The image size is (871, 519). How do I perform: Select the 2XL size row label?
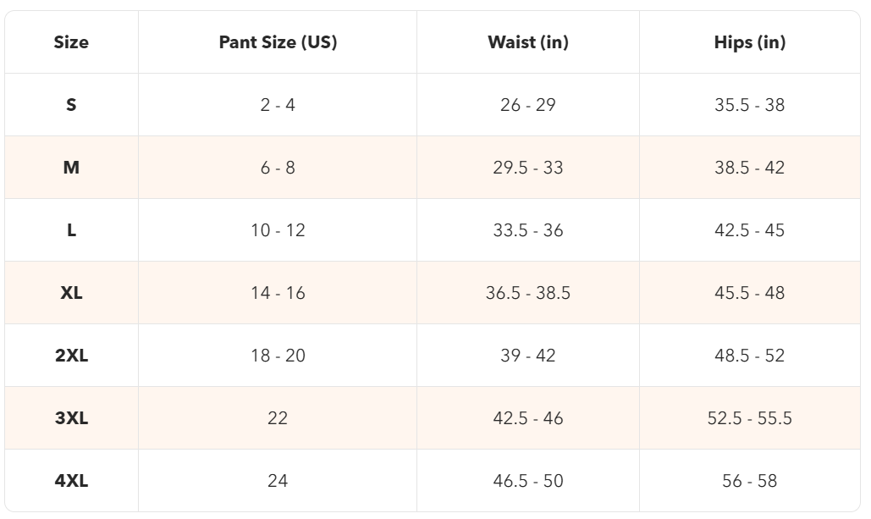click(71, 356)
